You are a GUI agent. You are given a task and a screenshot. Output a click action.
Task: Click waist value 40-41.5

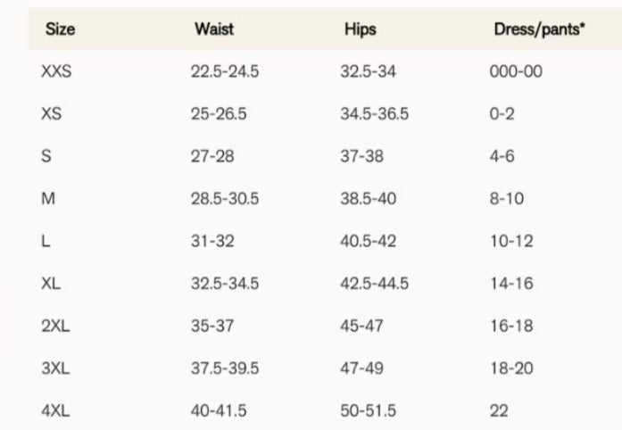(219, 410)
